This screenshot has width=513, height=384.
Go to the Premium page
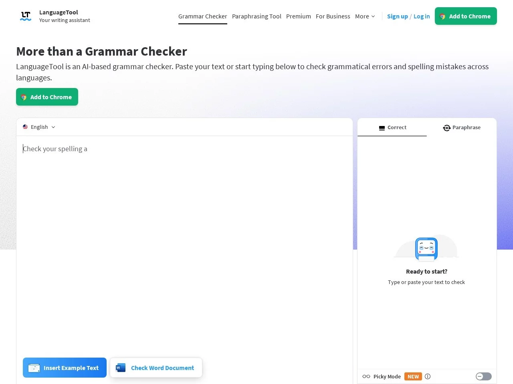point(298,16)
